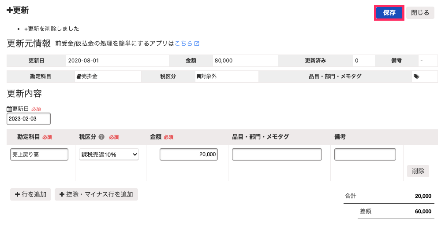Click the external link icon beside こちら
445x234 pixels.
click(197, 44)
